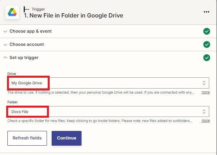Open the Drive dropdown showing My Google Drive
This screenshot has height=155, width=217.
pyautogui.click(x=108, y=83)
